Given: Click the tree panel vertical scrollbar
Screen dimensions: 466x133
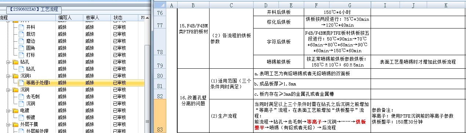Looking at the screenshot, I should click(148, 73).
